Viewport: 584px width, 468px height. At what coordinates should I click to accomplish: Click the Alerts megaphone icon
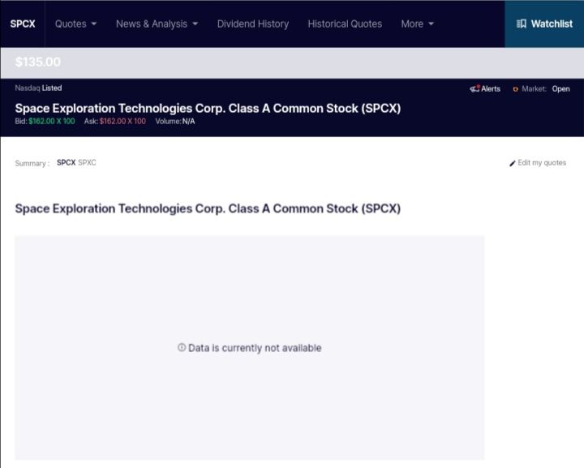474,88
